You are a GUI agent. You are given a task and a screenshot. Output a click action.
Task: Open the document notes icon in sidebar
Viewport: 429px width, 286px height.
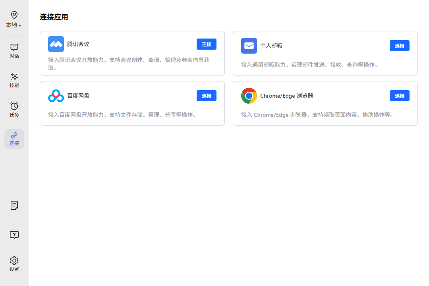point(14,205)
